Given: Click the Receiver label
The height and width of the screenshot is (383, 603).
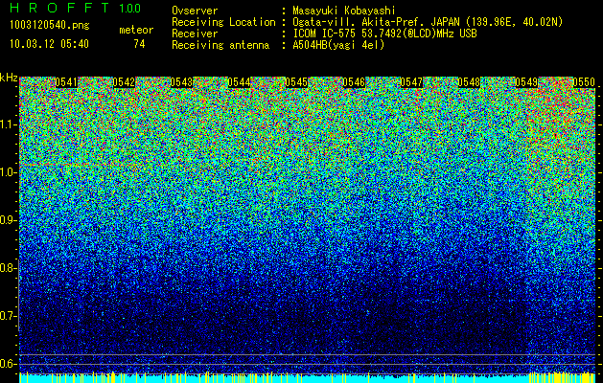Looking at the screenshot, I should click(195, 34).
